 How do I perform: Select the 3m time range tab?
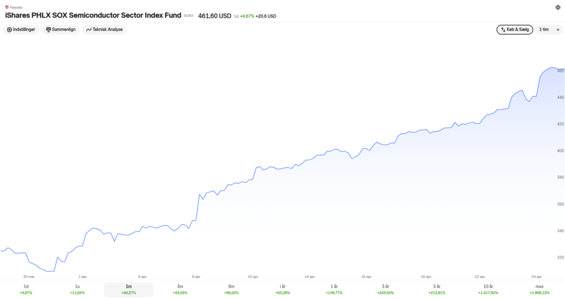(x=180, y=290)
